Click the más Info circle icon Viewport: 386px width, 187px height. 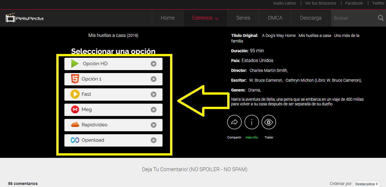(251, 122)
